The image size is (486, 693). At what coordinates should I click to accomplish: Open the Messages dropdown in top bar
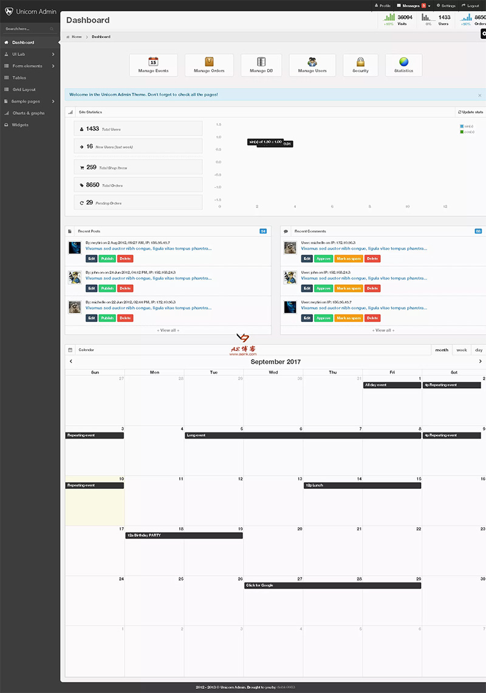tap(414, 5)
